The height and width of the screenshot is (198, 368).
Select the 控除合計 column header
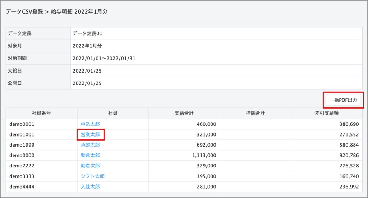pyautogui.click(x=255, y=113)
